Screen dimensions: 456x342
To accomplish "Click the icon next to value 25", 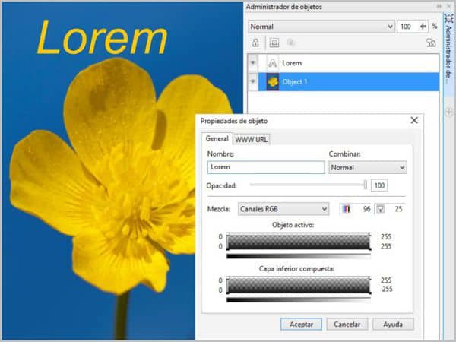I will (381, 208).
